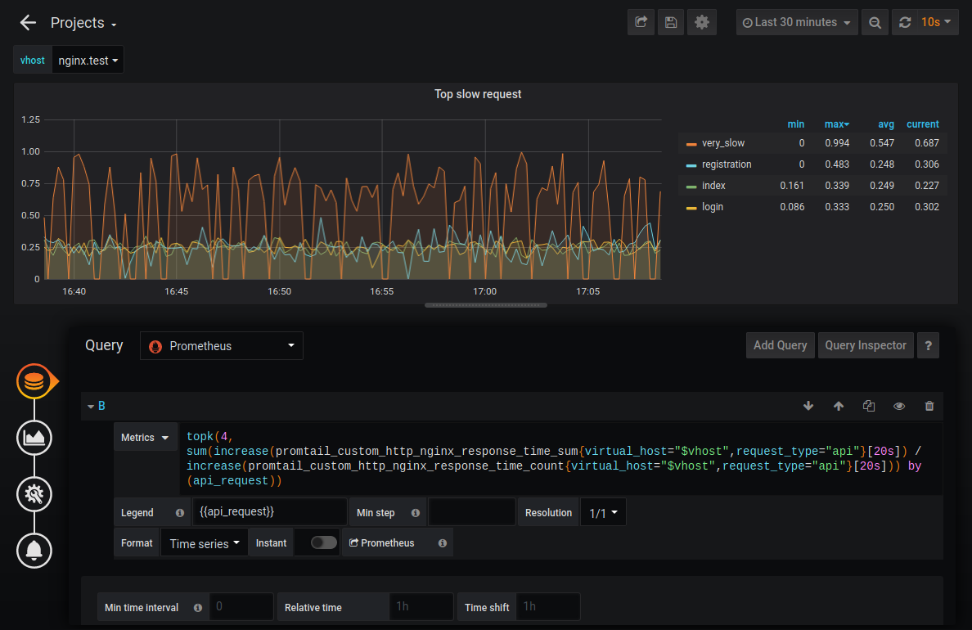Toggle the Instant query switch
Image resolution: width=972 pixels, height=630 pixels.
pos(324,542)
